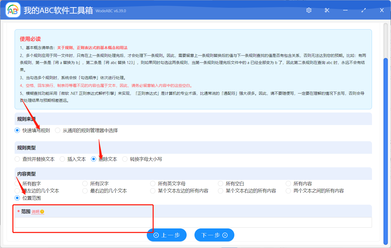Viewport: 391px width, 248px height.
Task: Click the scissors icon in title bar
Action: [x=327, y=10]
